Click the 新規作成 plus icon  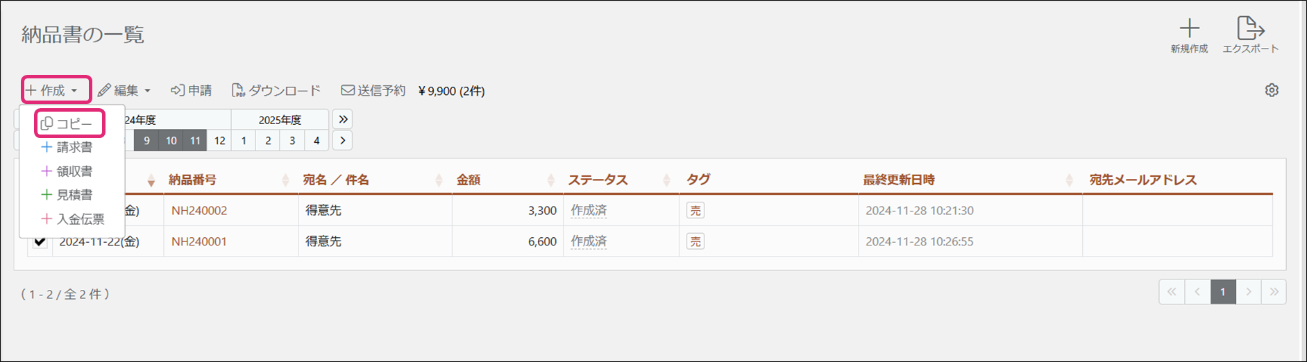1189,29
